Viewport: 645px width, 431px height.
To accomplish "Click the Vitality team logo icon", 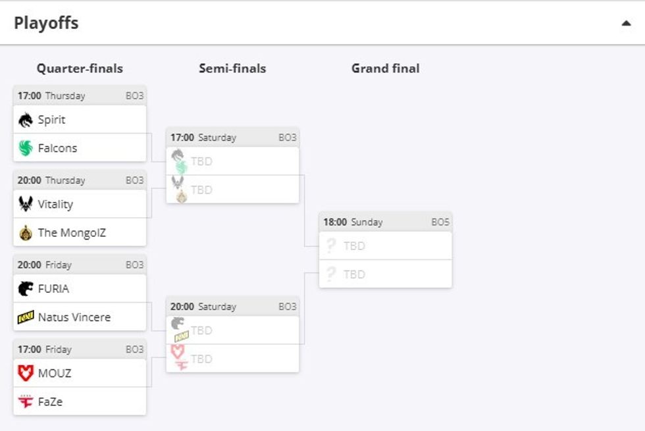I will 26,204.
